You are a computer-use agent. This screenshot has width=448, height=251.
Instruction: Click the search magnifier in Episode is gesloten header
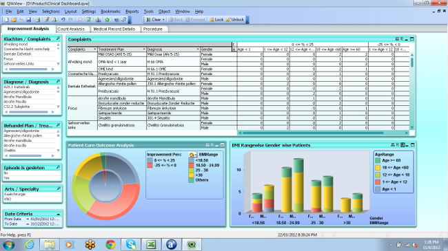58,167
